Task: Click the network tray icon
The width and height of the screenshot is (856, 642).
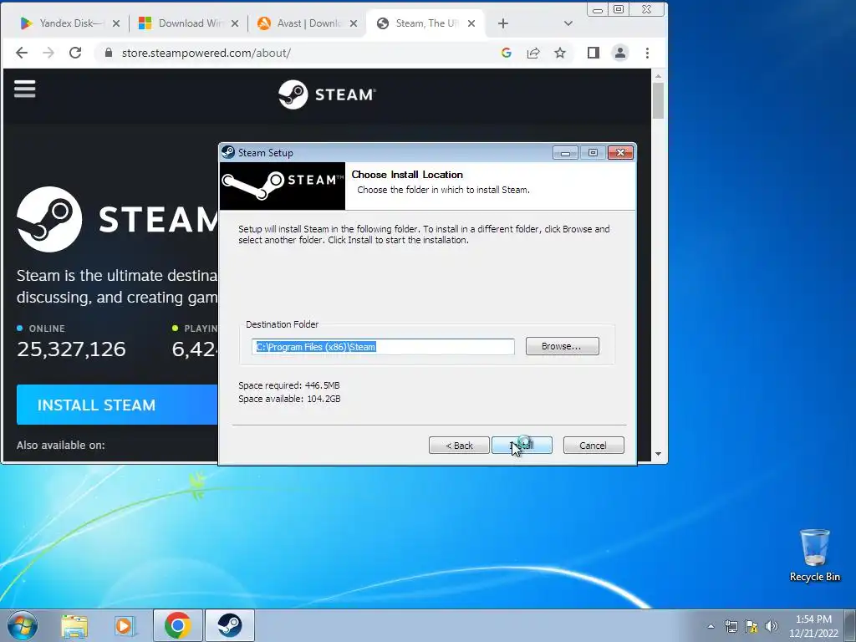Action: [731, 626]
